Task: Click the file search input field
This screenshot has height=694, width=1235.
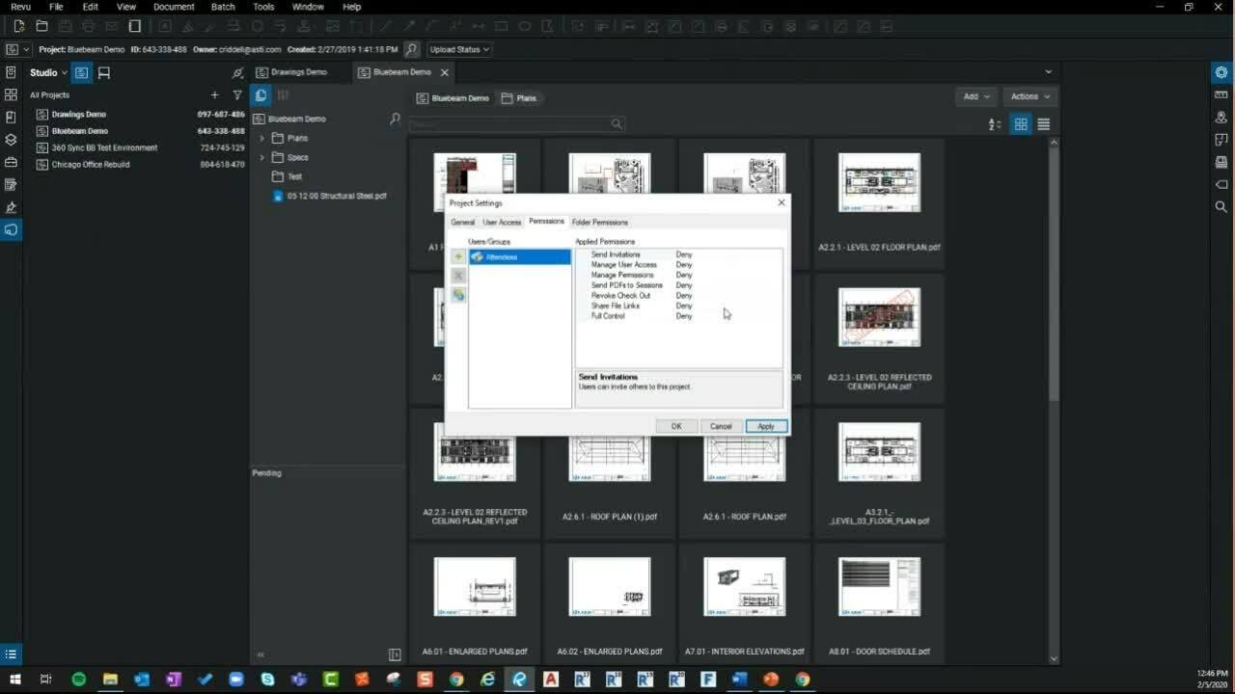Action: [516, 124]
